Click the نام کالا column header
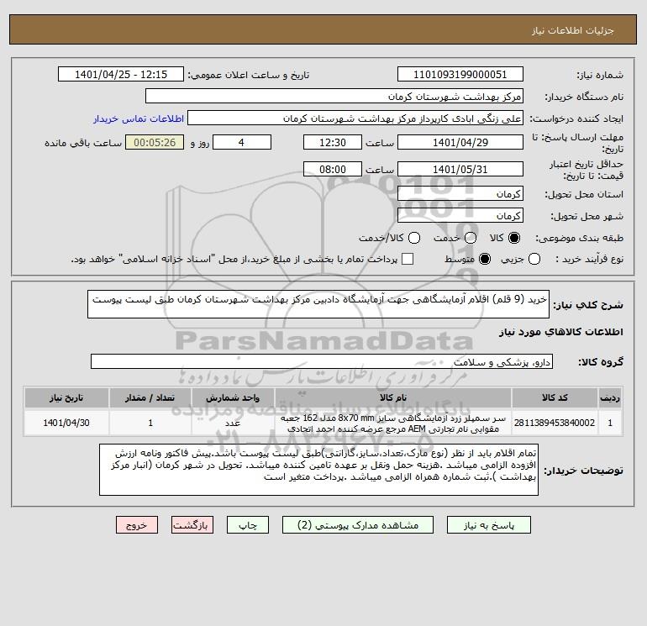This screenshot has height=626, width=647. [393, 397]
